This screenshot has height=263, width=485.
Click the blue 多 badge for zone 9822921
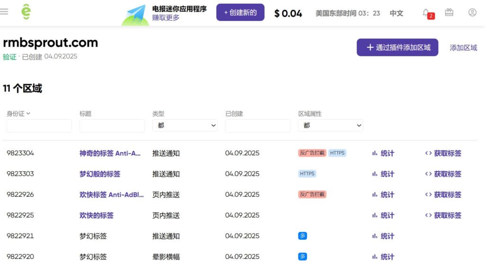tap(303, 236)
